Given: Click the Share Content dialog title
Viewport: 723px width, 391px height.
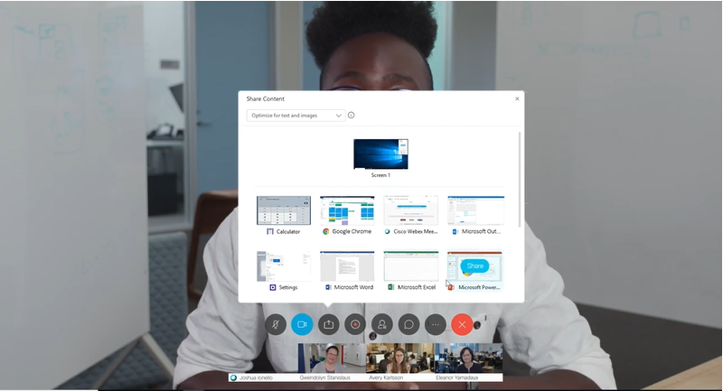Looking at the screenshot, I should 265,99.
